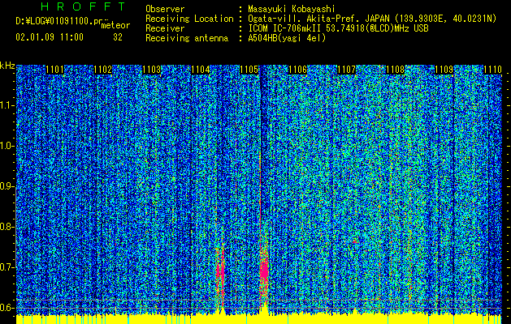Click the 0.9 frequency axis label
The width and height of the screenshot is (511, 324).
[x=6, y=186]
